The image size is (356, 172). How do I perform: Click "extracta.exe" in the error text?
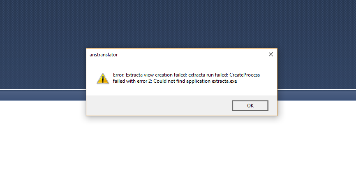pyautogui.click(x=224, y=81)
